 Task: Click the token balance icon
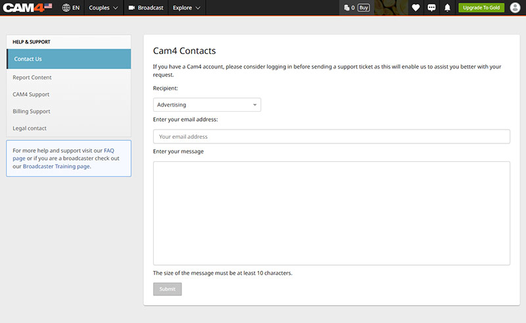tap(347, 8)
